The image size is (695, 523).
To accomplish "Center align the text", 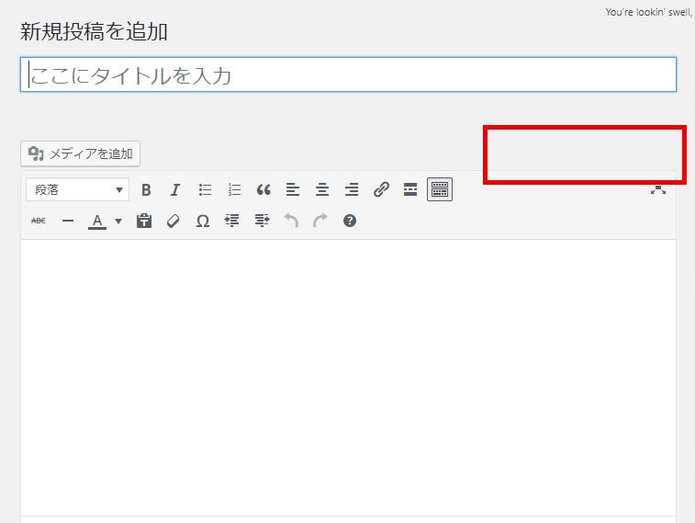I will pos(322,190).
